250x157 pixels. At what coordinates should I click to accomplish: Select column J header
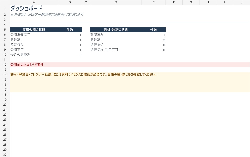coord(241,2)
